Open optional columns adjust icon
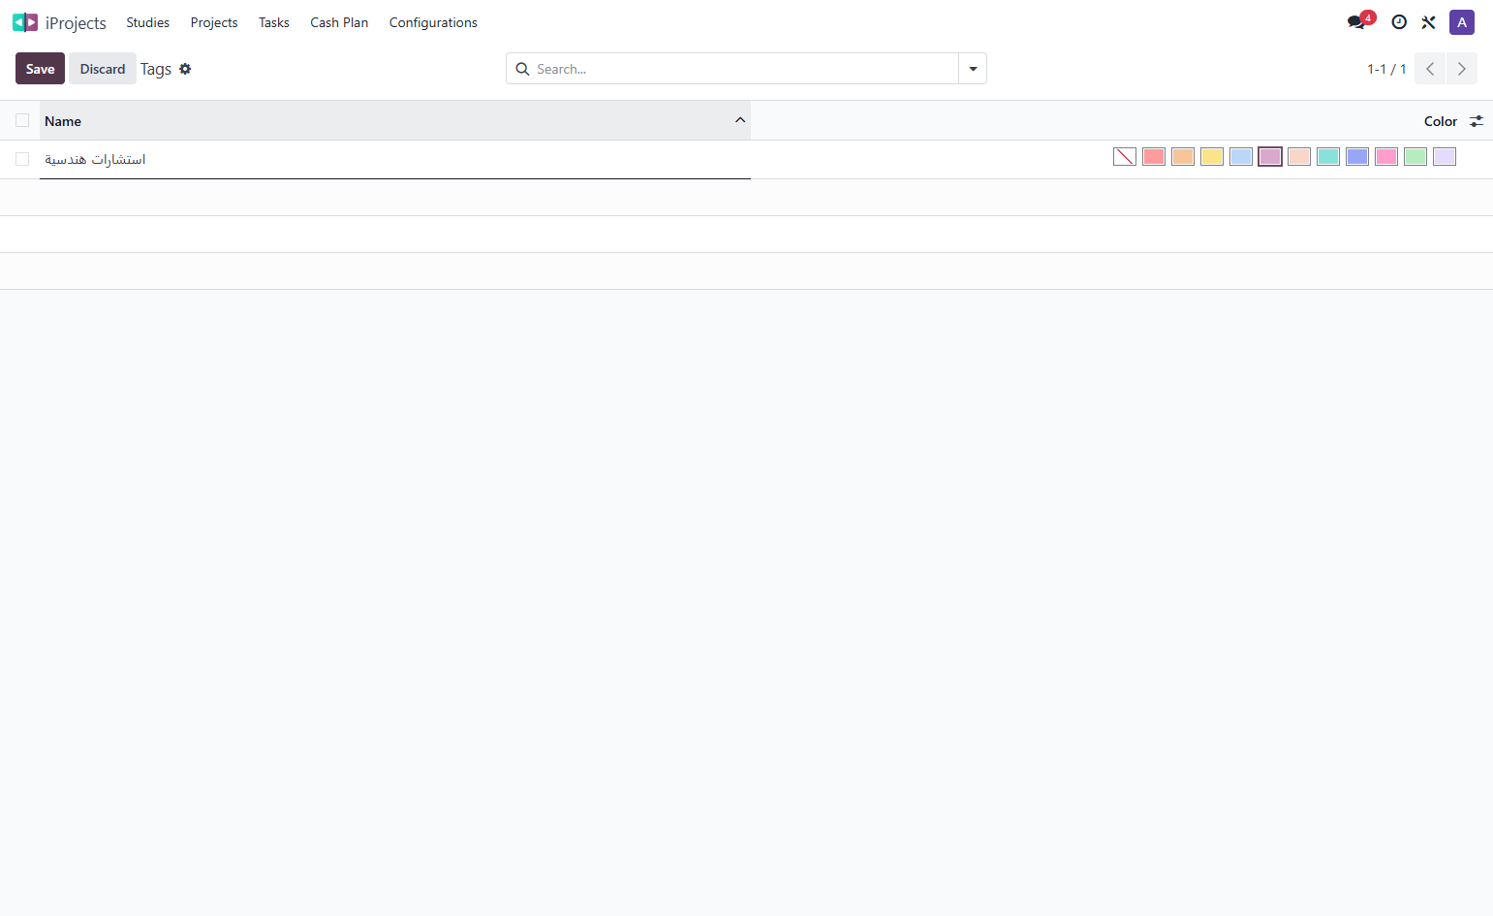This screenshot has height=916, width=1493. tap(1477, 121)
